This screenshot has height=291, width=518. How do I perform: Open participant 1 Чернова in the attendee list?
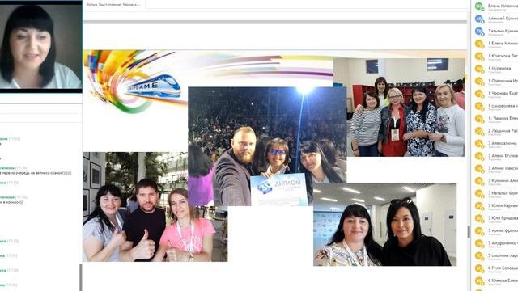(x=503, y=94)
